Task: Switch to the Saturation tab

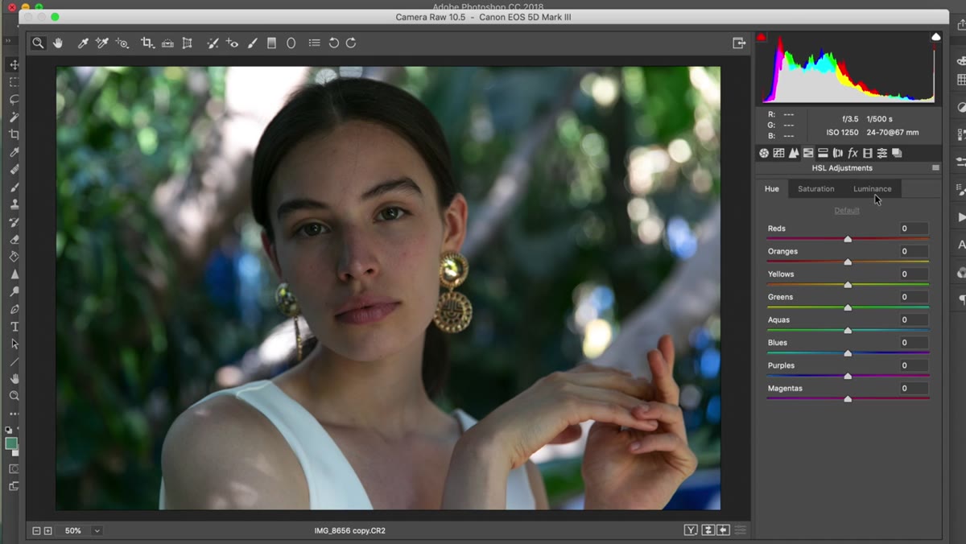Action: click(x=815, y=189)
